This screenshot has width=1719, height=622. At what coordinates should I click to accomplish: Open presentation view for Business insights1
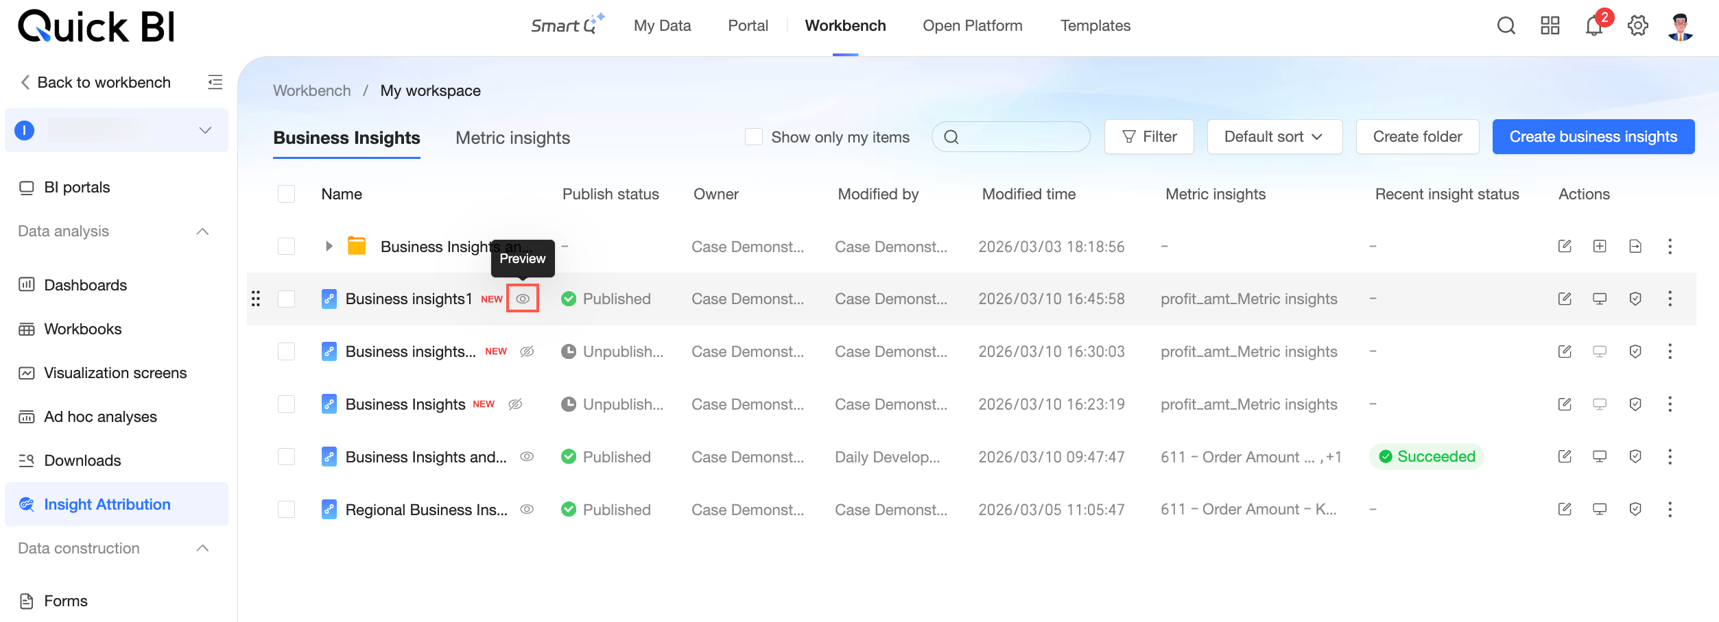1600,299
